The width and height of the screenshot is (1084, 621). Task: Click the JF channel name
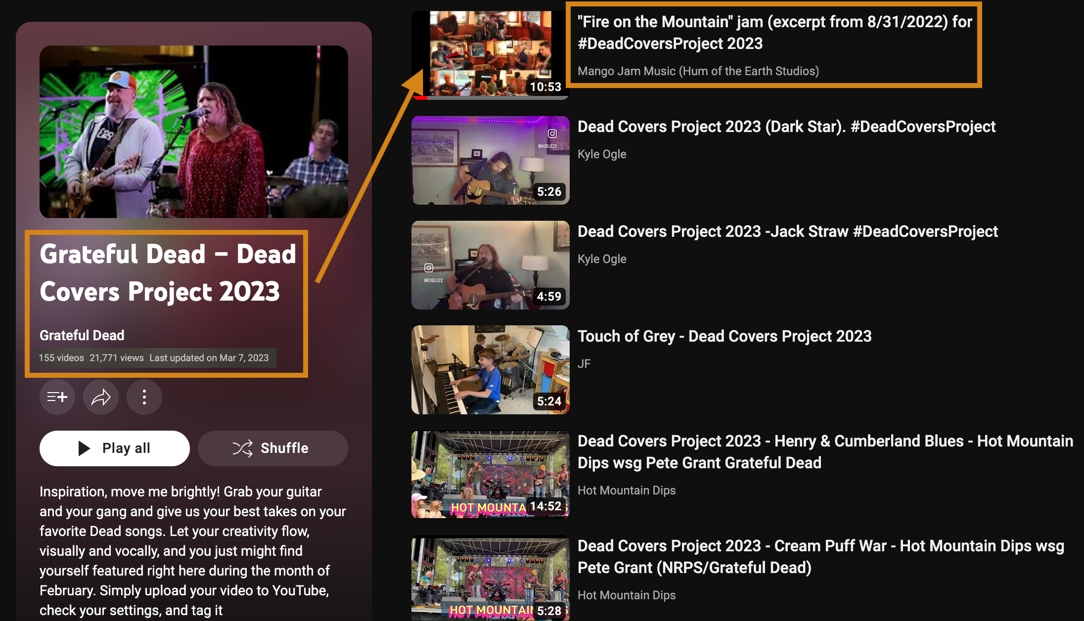pyautogui.click(x=584, y=364)
